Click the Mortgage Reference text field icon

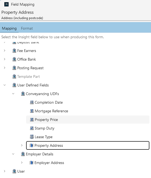point(32,111)
